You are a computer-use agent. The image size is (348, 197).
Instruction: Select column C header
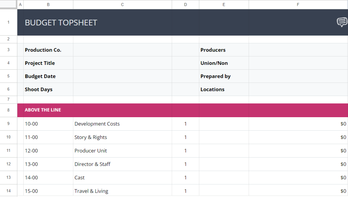(122, 4)
